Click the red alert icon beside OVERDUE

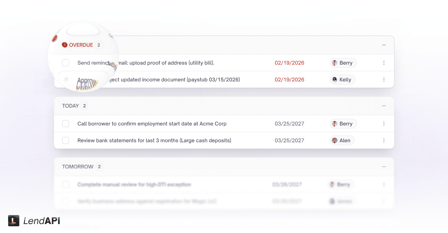point(64,45)
